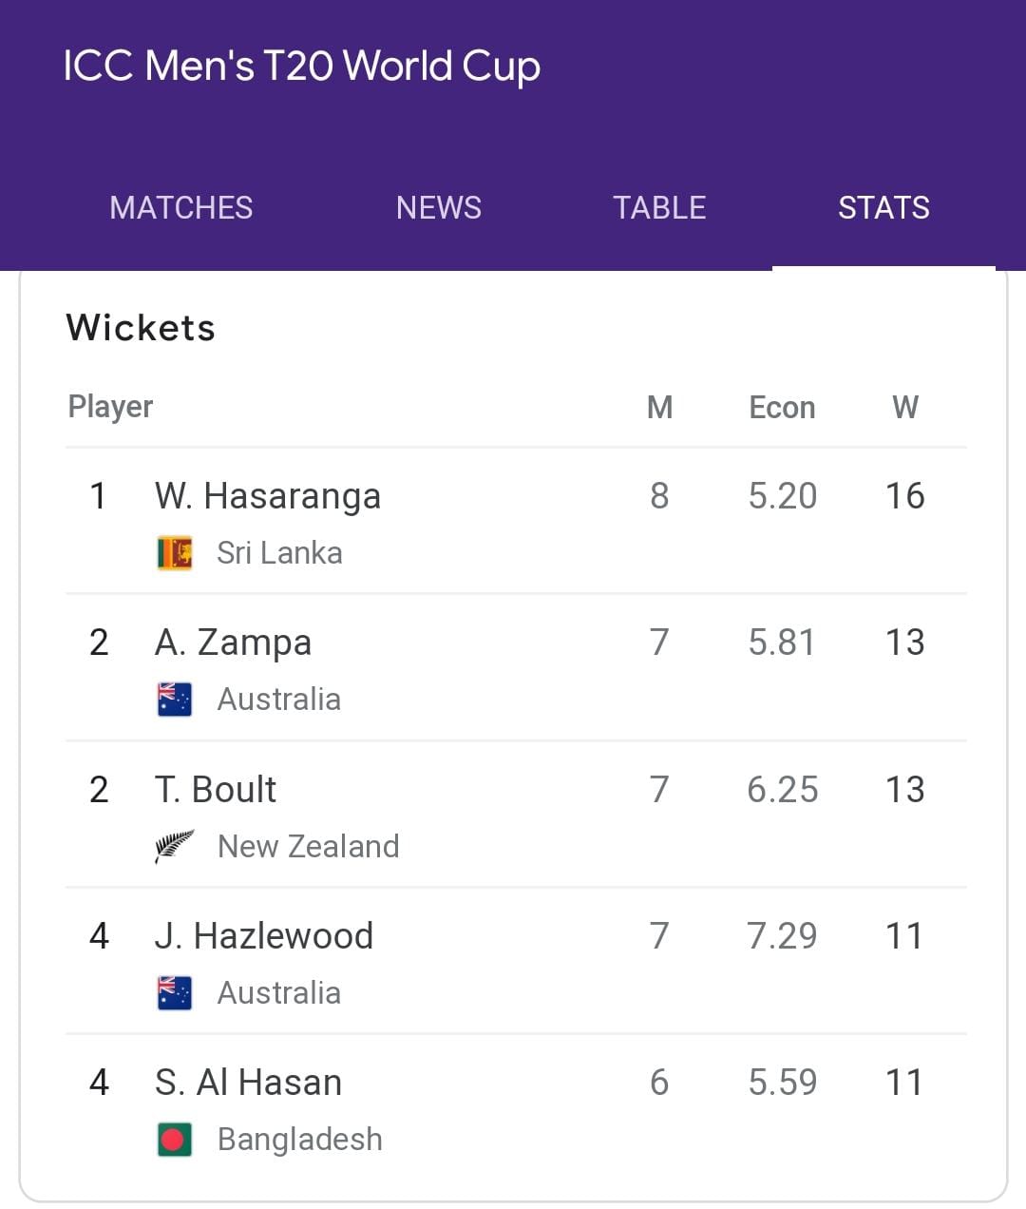Click Bangladesh flag icon
1026x1209 pixels.
click(175, 1139)
